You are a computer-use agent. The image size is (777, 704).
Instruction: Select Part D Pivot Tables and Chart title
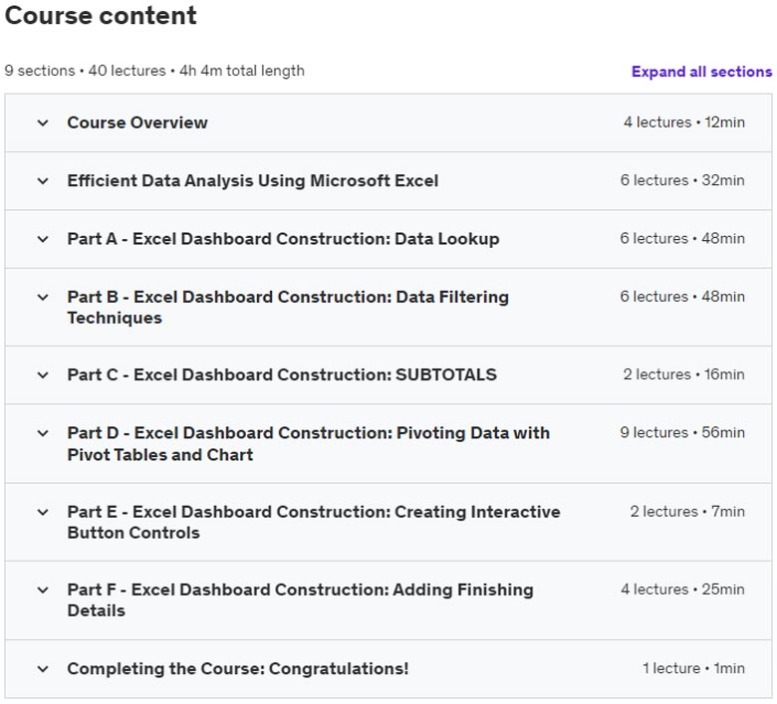pos(308,443)
